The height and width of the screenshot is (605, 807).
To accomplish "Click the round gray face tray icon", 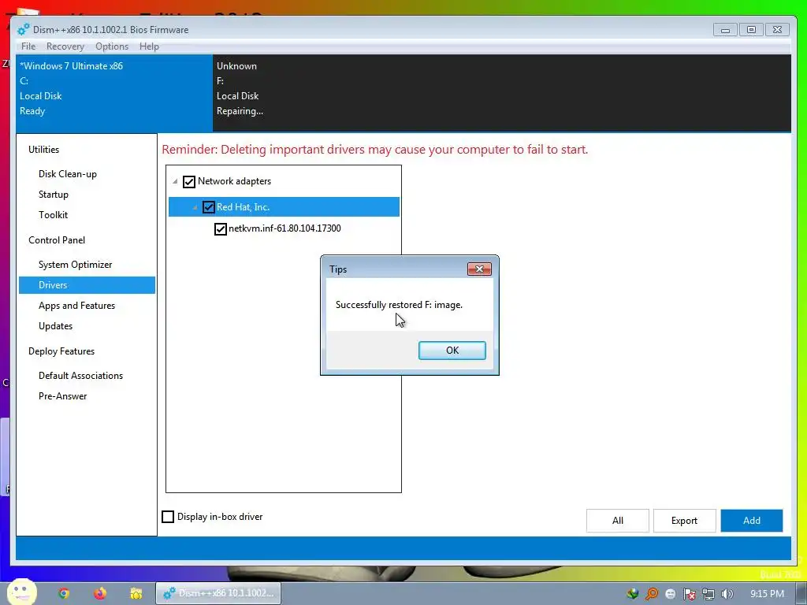I will [x=670, y=594].
